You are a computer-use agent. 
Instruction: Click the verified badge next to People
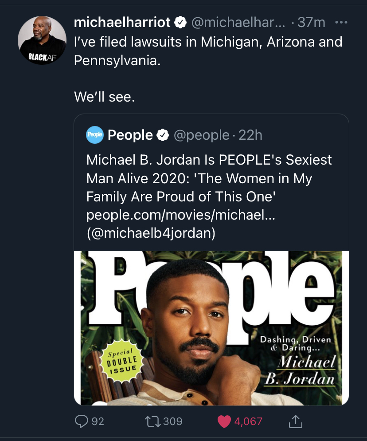[x=163, y=135]
